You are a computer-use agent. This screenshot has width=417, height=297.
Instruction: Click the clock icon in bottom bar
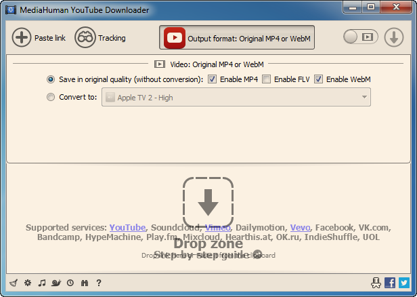70,283
